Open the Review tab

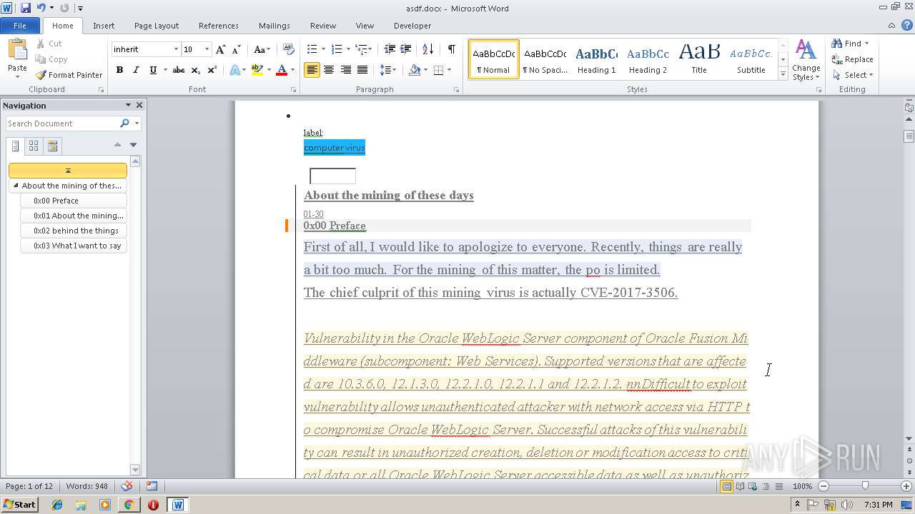pos(323,26)
